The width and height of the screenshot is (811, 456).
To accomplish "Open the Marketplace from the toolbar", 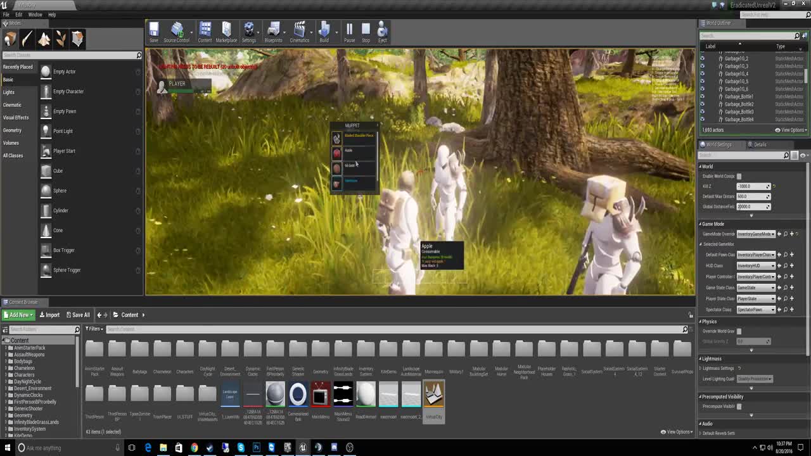I will click(x=226, y=29).
